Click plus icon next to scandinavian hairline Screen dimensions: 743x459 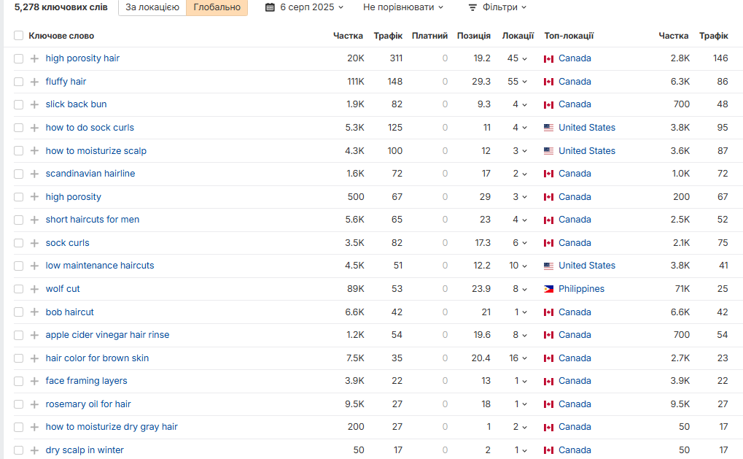pyautogui.click(x=34, y=174)
